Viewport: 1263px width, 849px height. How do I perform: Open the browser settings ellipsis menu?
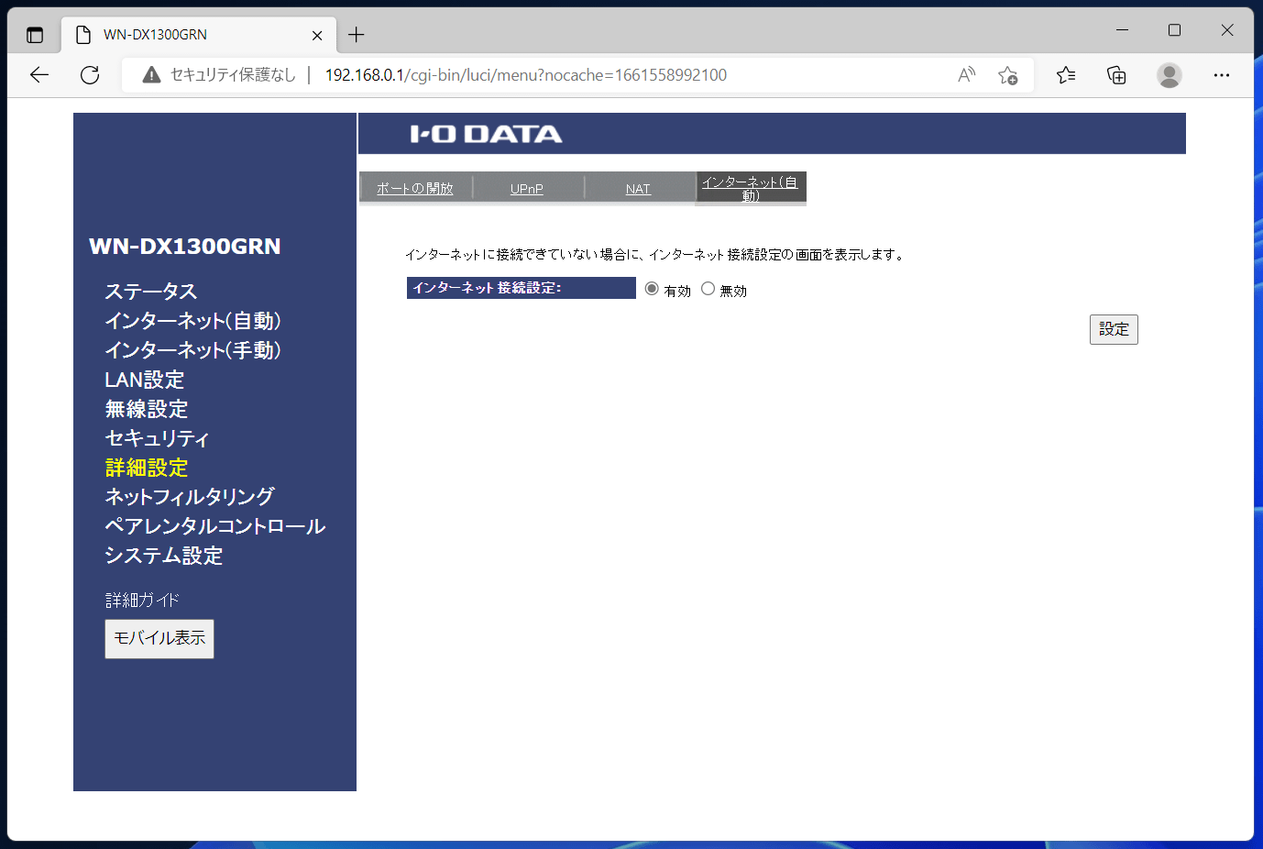[x=1221, y=75]
